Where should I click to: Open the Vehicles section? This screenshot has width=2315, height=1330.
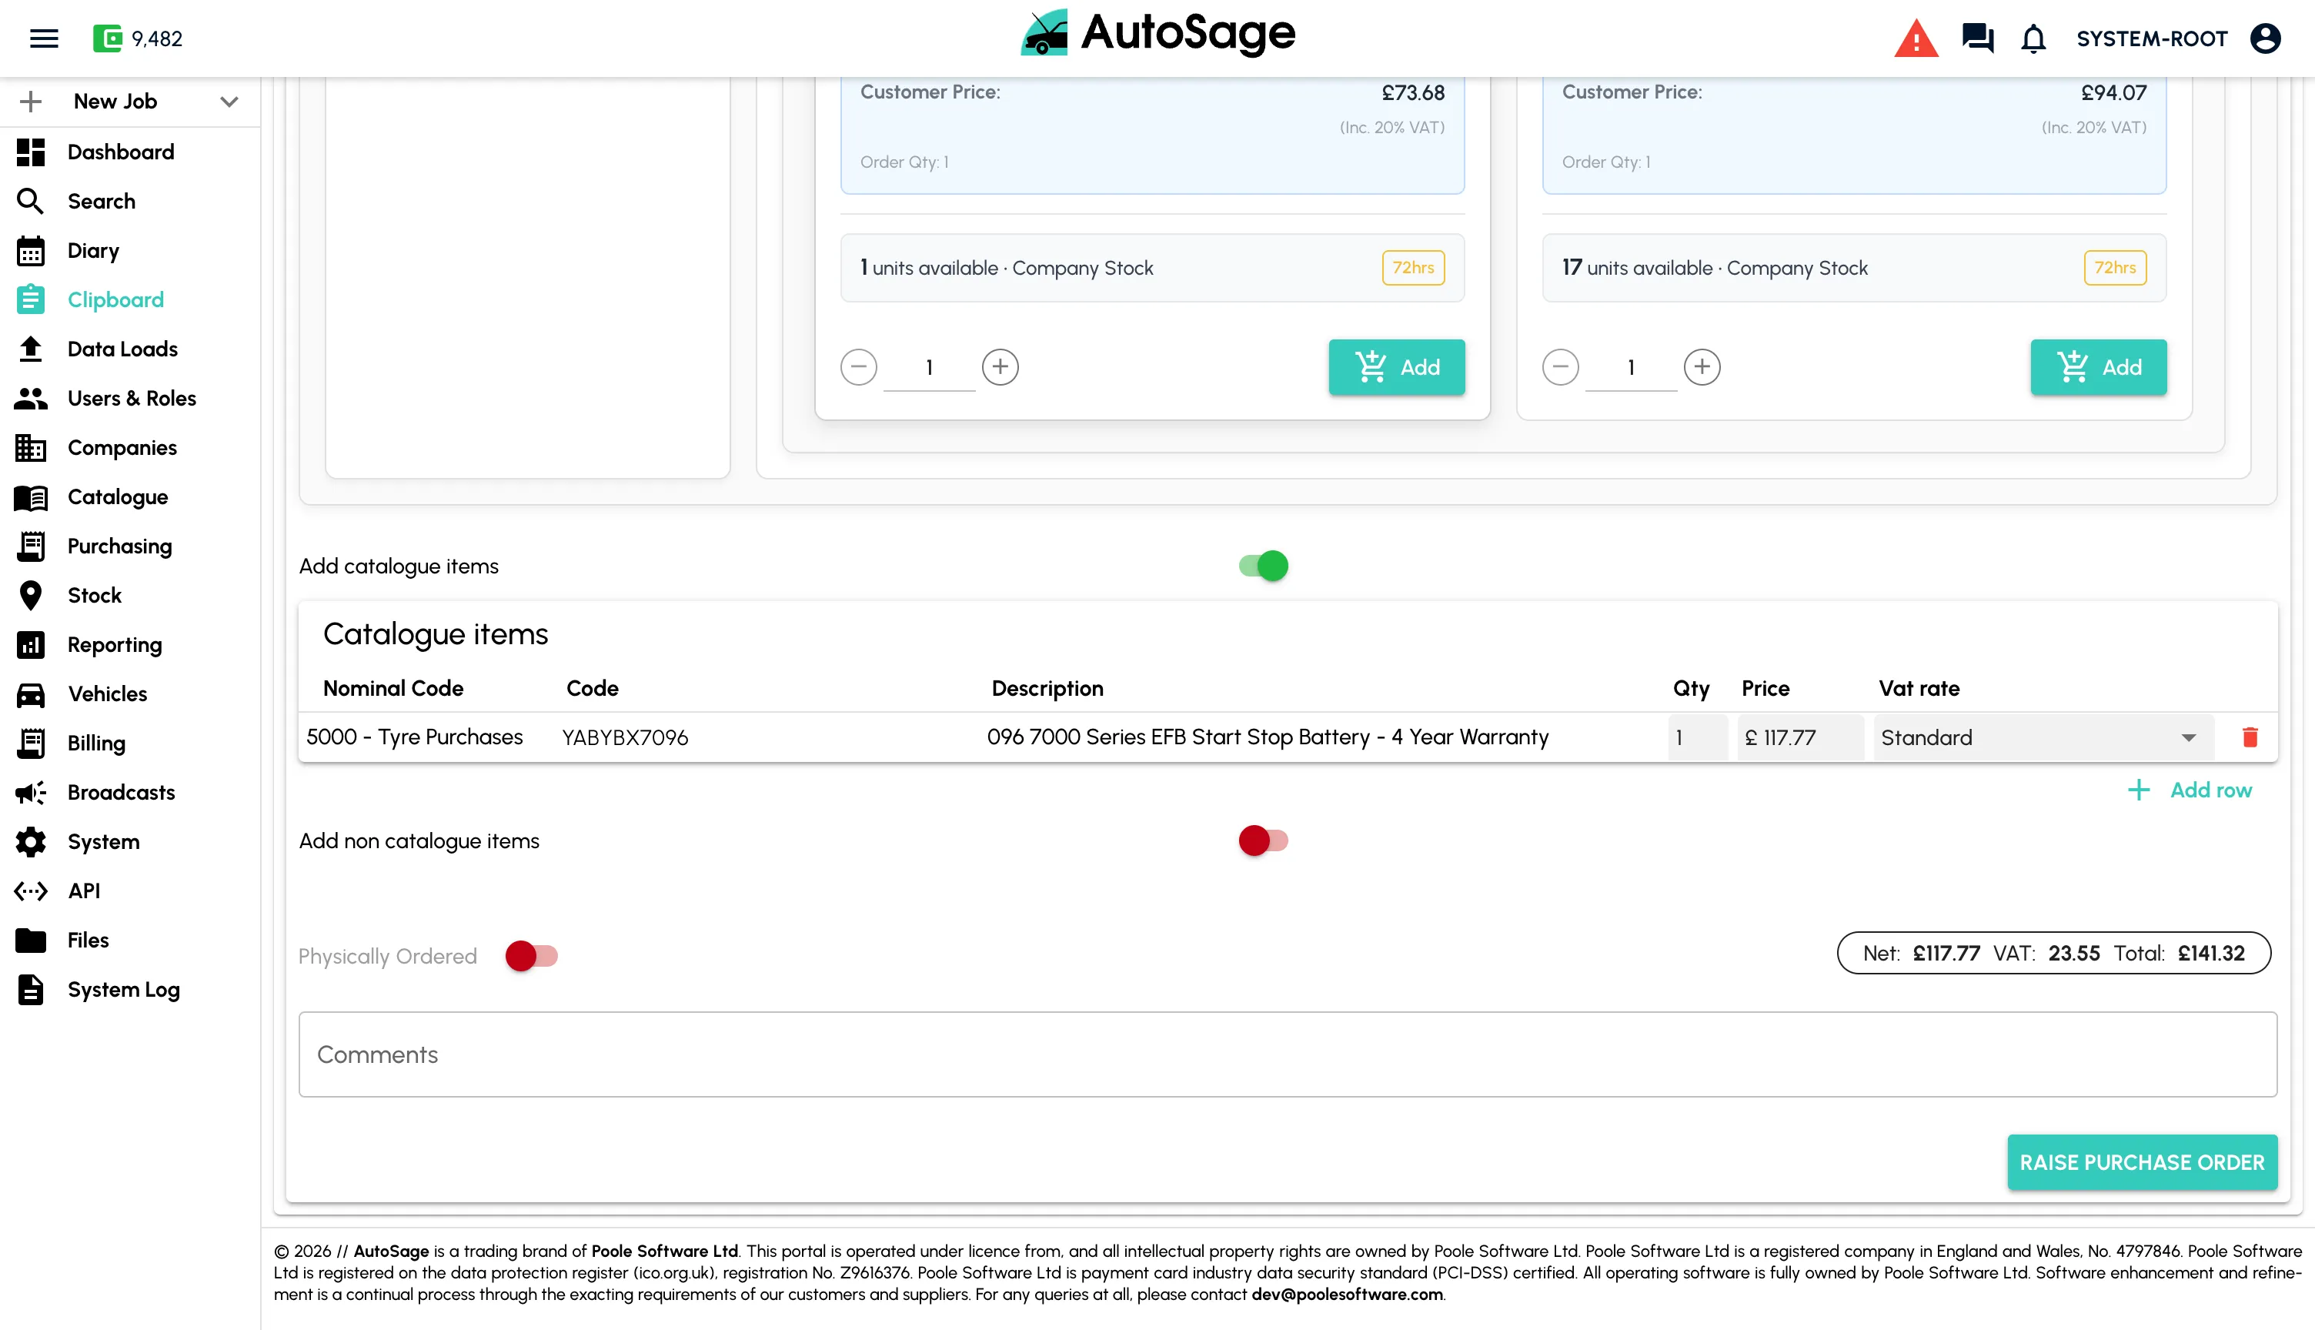point(107,694)
